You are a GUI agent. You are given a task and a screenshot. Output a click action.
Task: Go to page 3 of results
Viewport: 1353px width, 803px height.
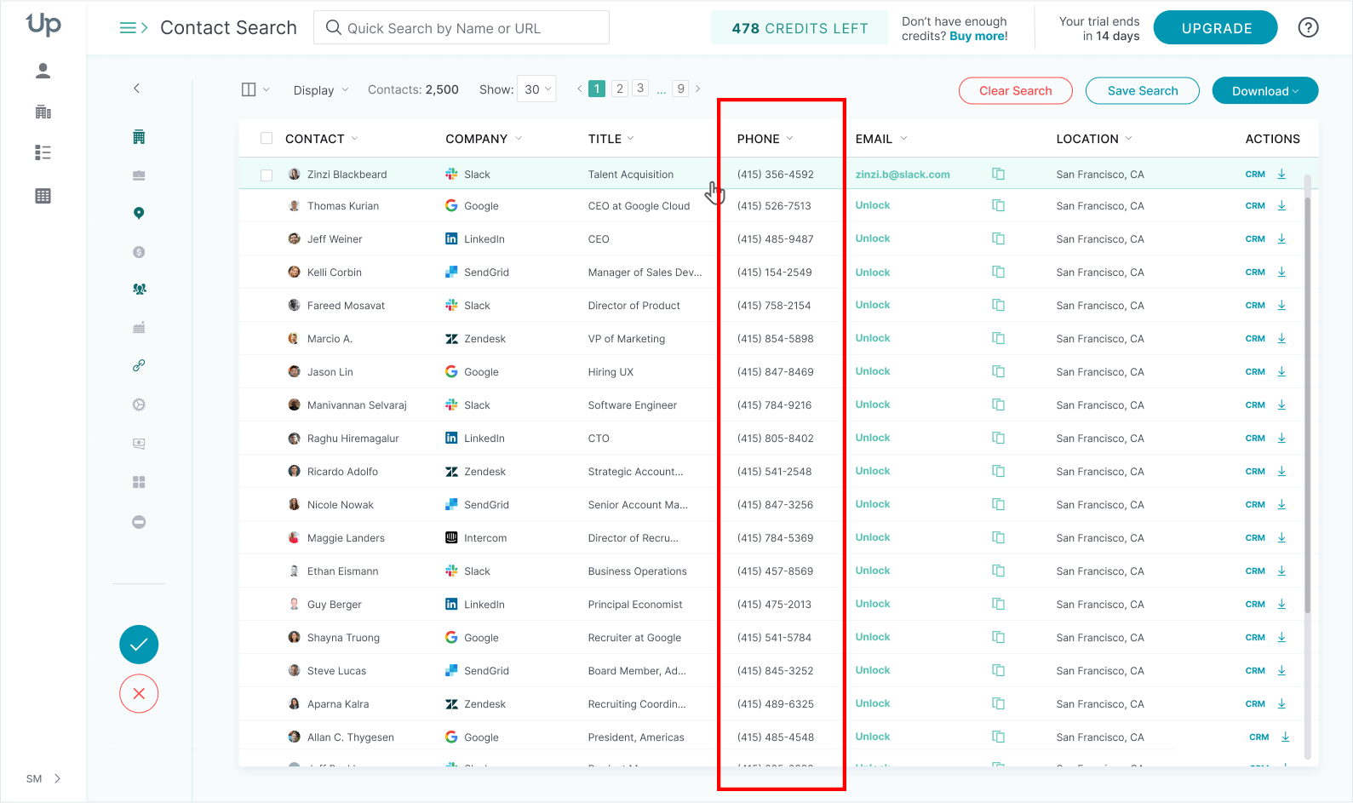640,89
